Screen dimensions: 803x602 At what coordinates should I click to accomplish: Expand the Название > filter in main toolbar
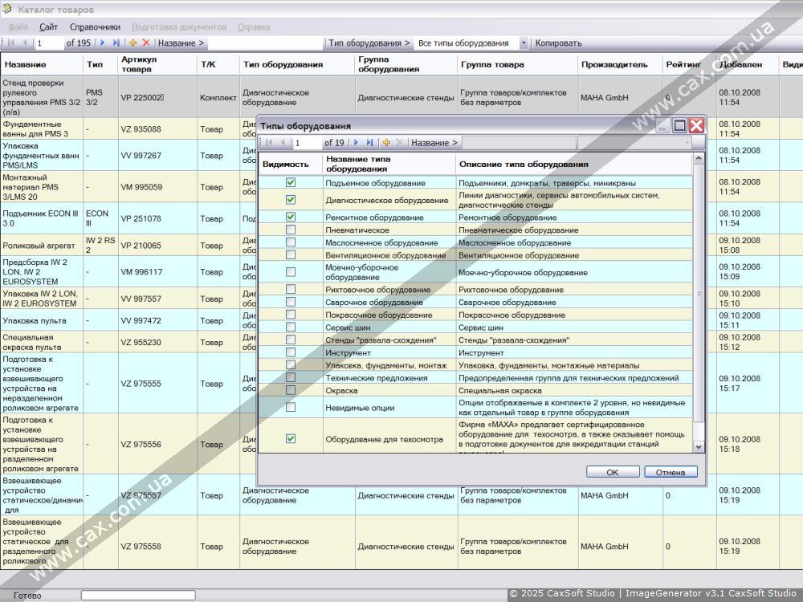coord(181,43)
